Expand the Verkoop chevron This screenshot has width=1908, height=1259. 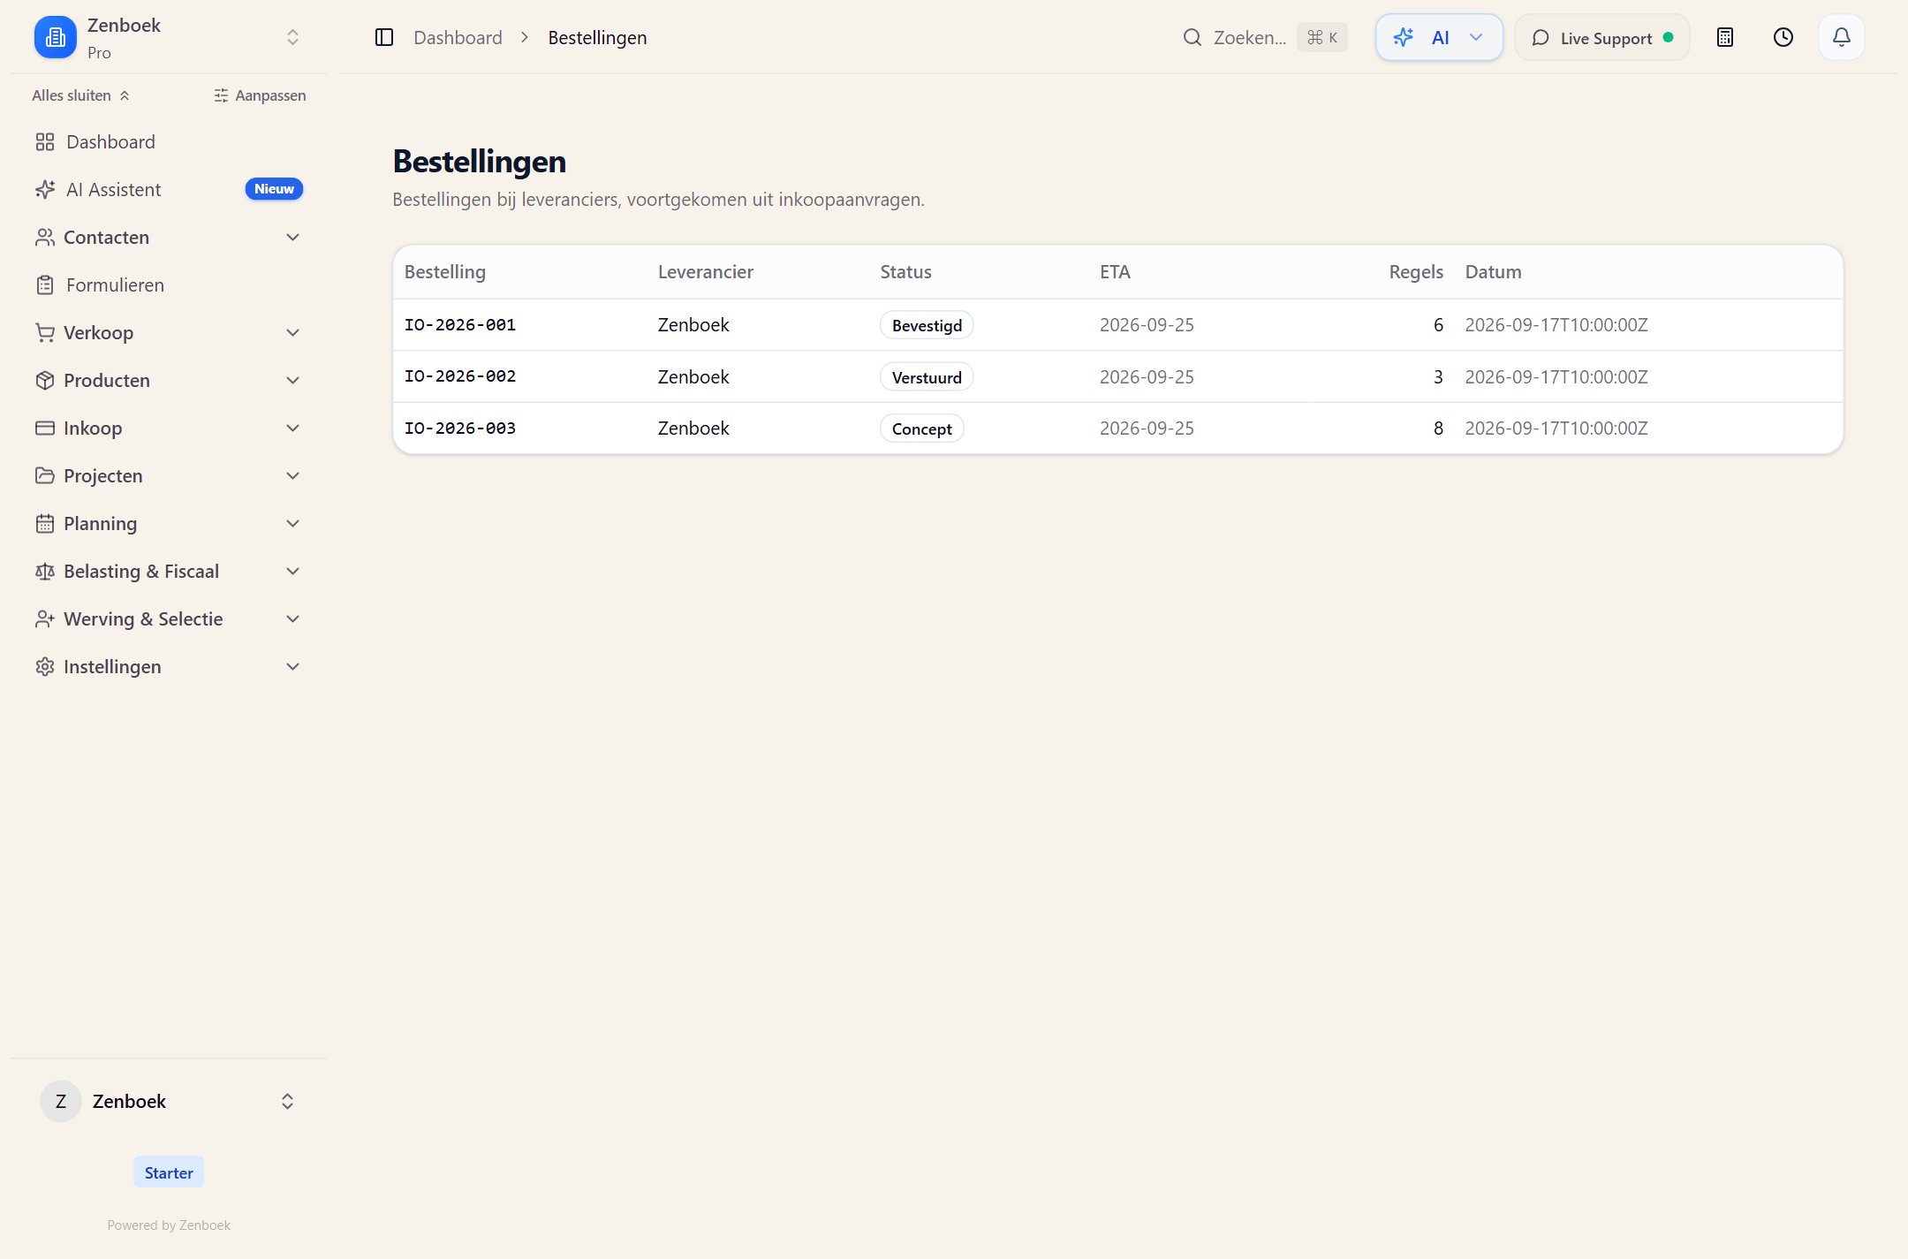(x=293, y=332)
